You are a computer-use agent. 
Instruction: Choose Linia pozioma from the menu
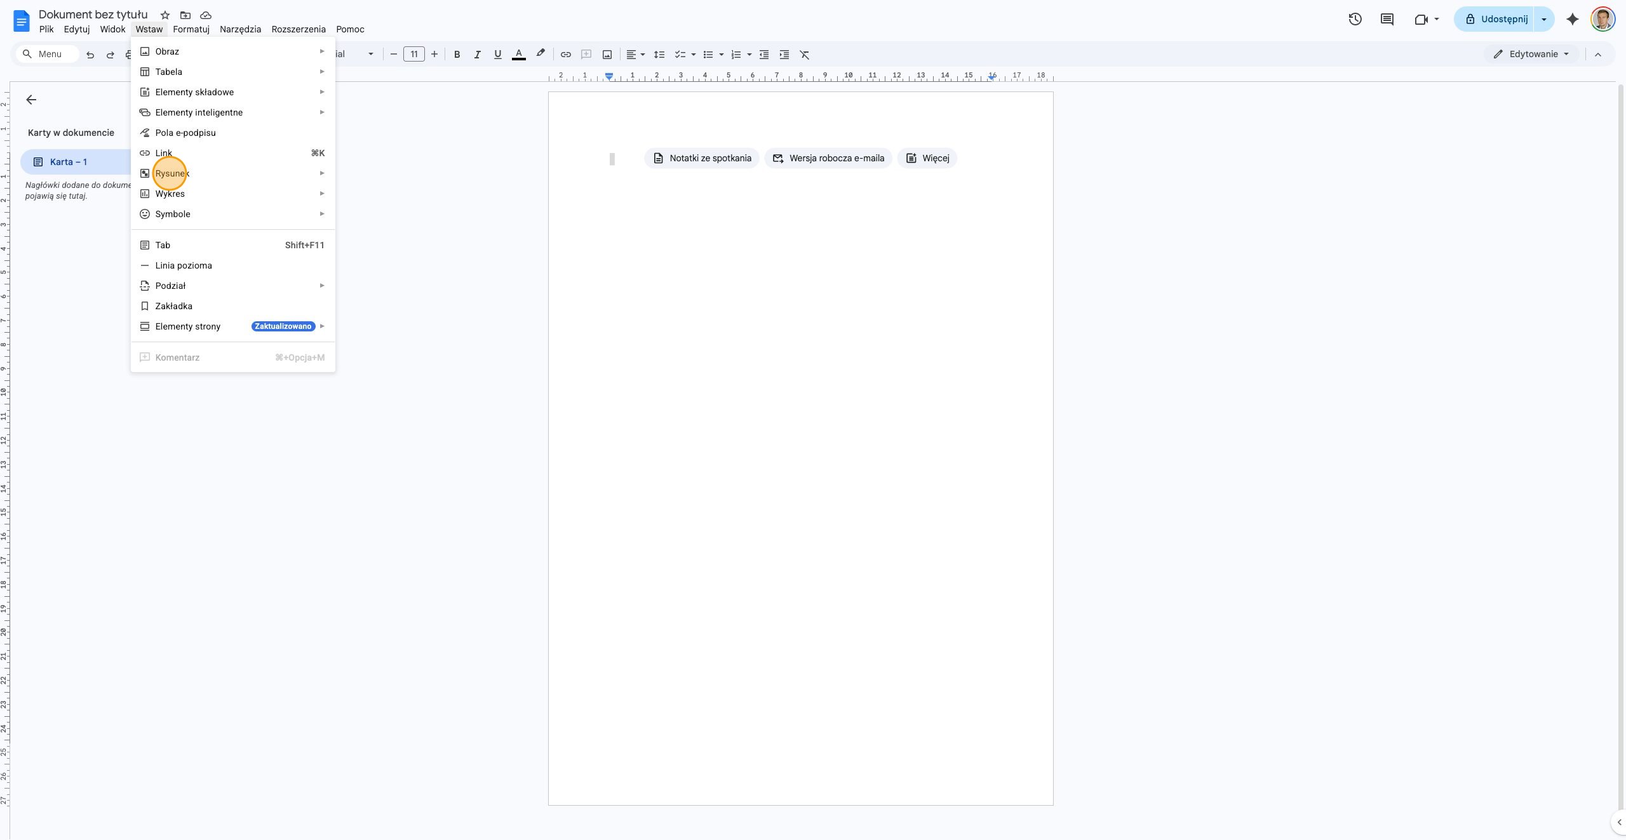click(232, 265)
